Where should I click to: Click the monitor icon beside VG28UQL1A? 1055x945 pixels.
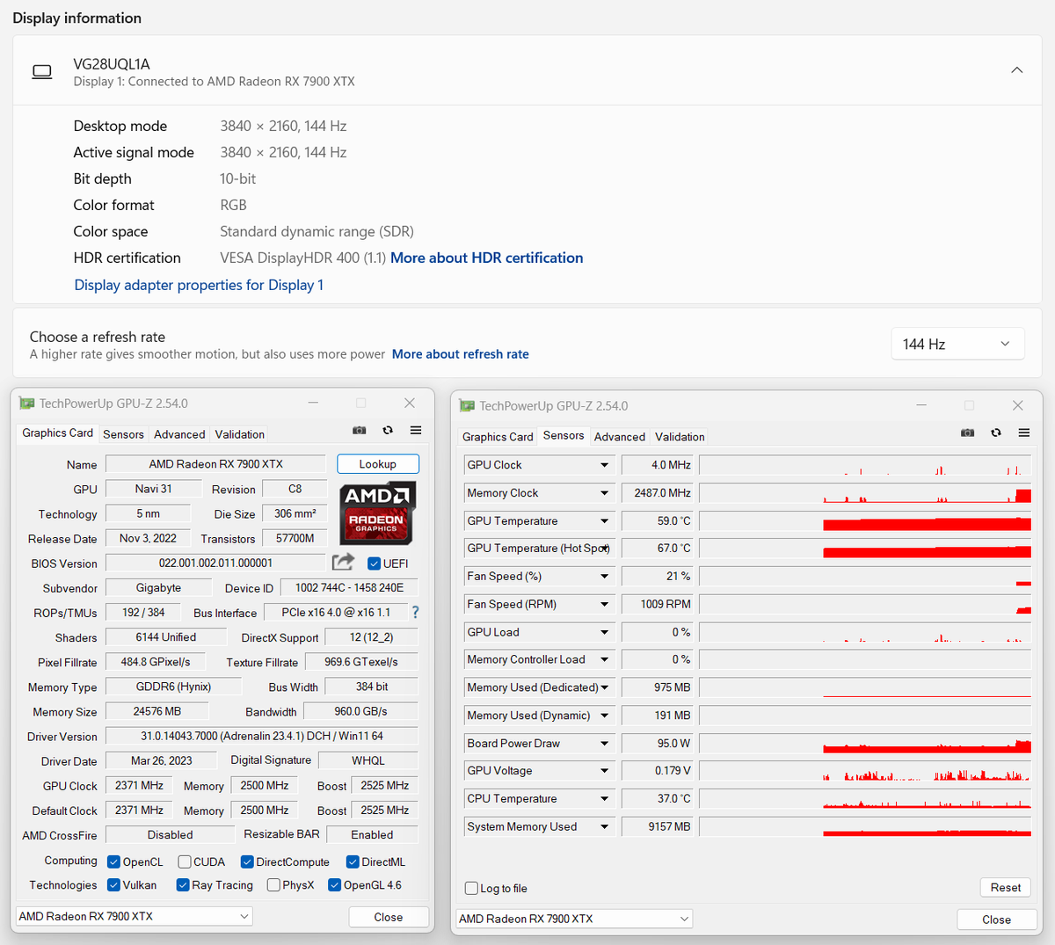click(42, 72)
